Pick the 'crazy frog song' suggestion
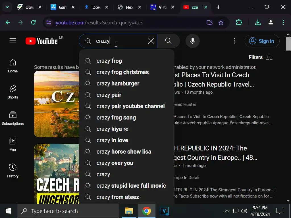This screenshot has width=291, height=218. [x=127, y=118]
